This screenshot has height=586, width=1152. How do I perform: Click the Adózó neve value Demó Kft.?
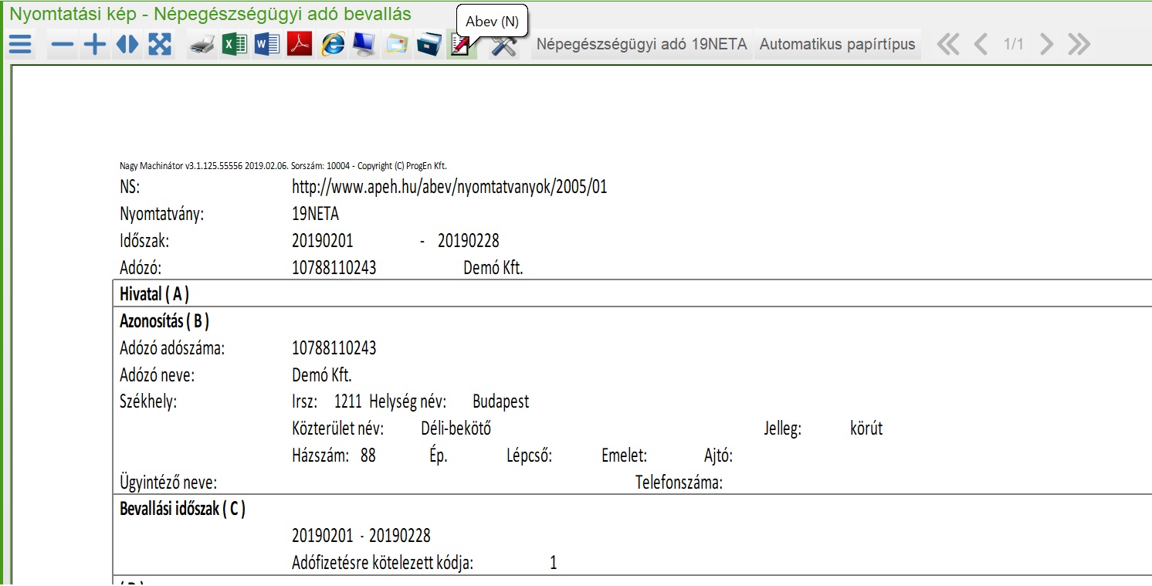[322, 375]
